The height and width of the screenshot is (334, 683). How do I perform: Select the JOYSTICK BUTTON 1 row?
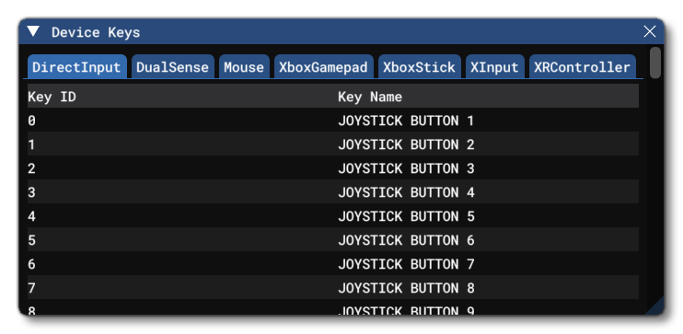(x=333, y=121)
